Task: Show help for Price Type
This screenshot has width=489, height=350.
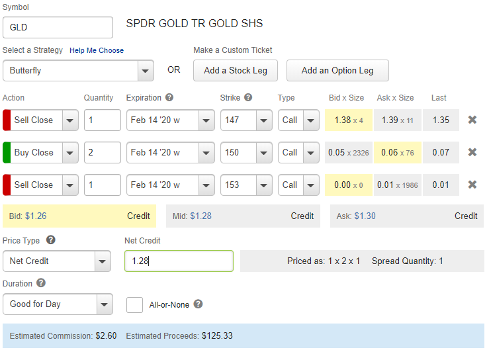Action: (51, 240)
